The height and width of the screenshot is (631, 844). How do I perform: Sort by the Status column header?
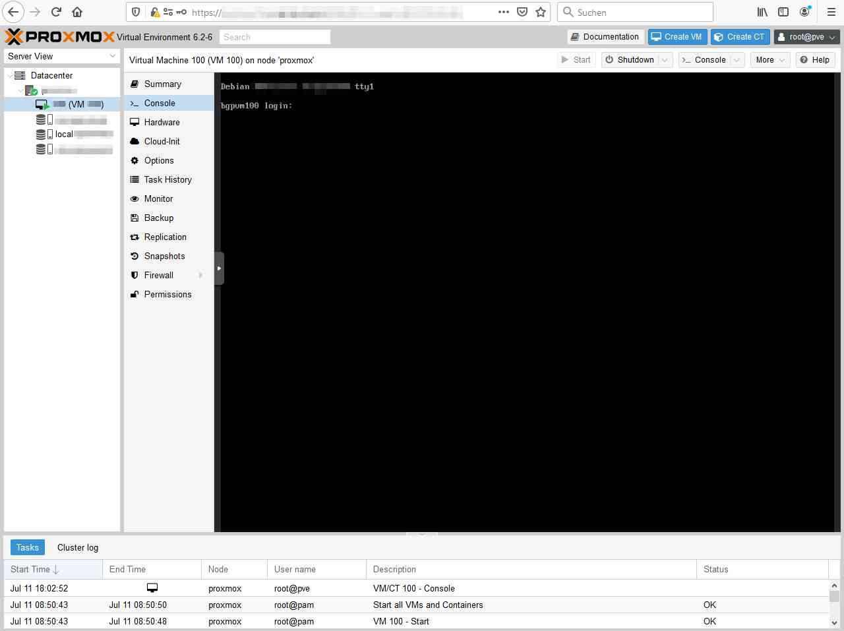pyautogui.click(x=762, y=569)
